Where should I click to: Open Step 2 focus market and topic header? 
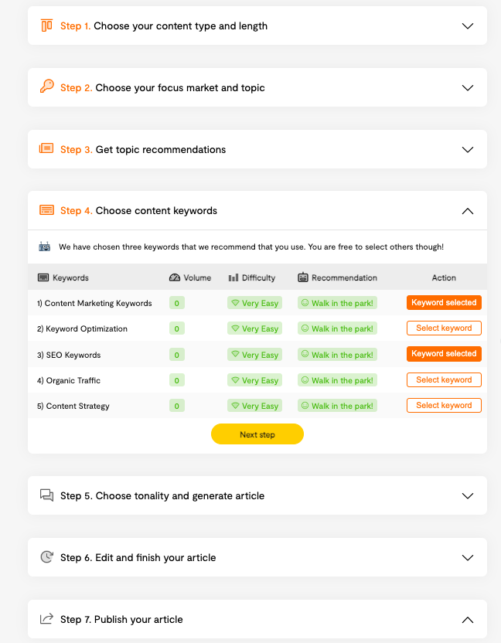(257, 87)
